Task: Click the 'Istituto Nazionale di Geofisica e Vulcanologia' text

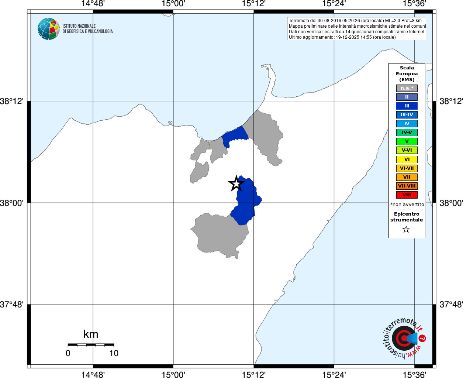Action: coord(87,29)
